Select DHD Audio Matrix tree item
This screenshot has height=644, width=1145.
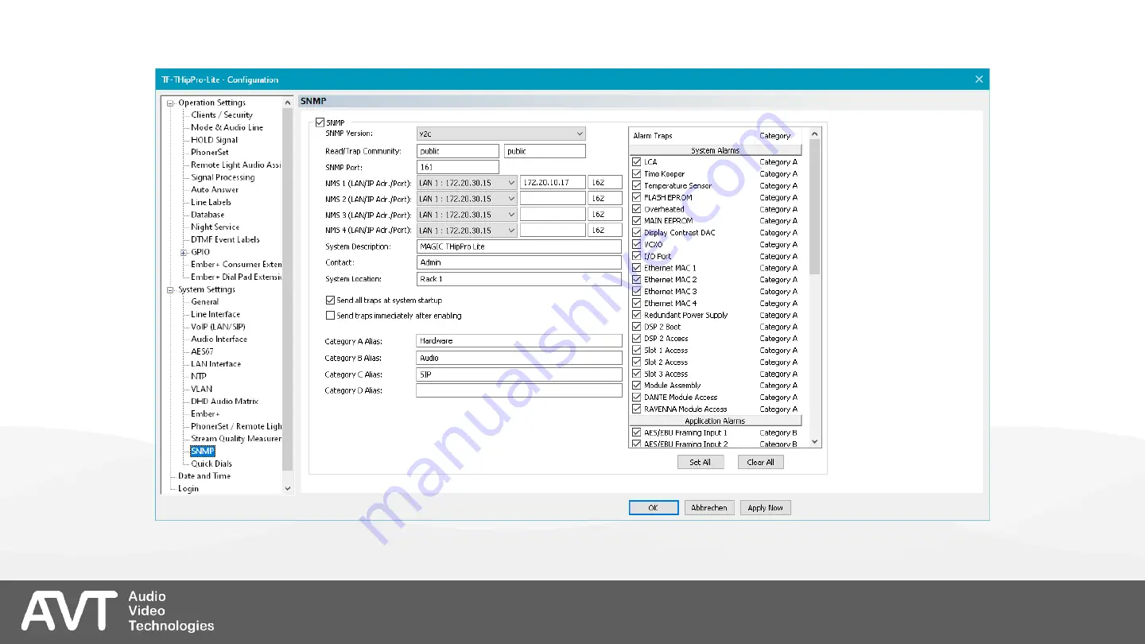click(224, 402)
